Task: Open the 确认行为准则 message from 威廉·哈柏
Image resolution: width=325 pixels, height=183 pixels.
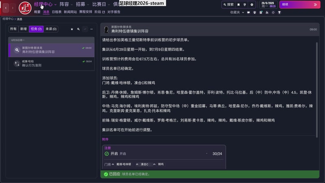Action: tap(52, 63)
